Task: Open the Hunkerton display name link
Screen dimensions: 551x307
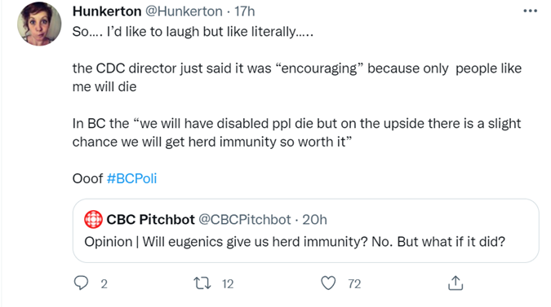Action: click(107, 11)
